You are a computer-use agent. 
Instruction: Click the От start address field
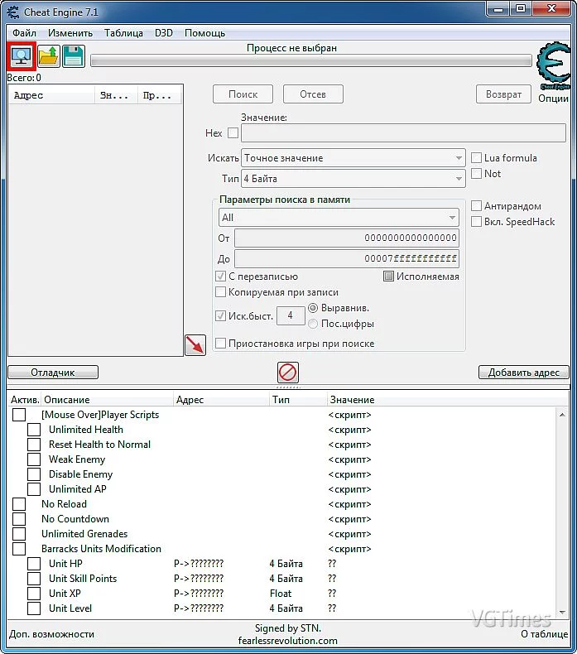pyautogui.click(x=347, y=238)
